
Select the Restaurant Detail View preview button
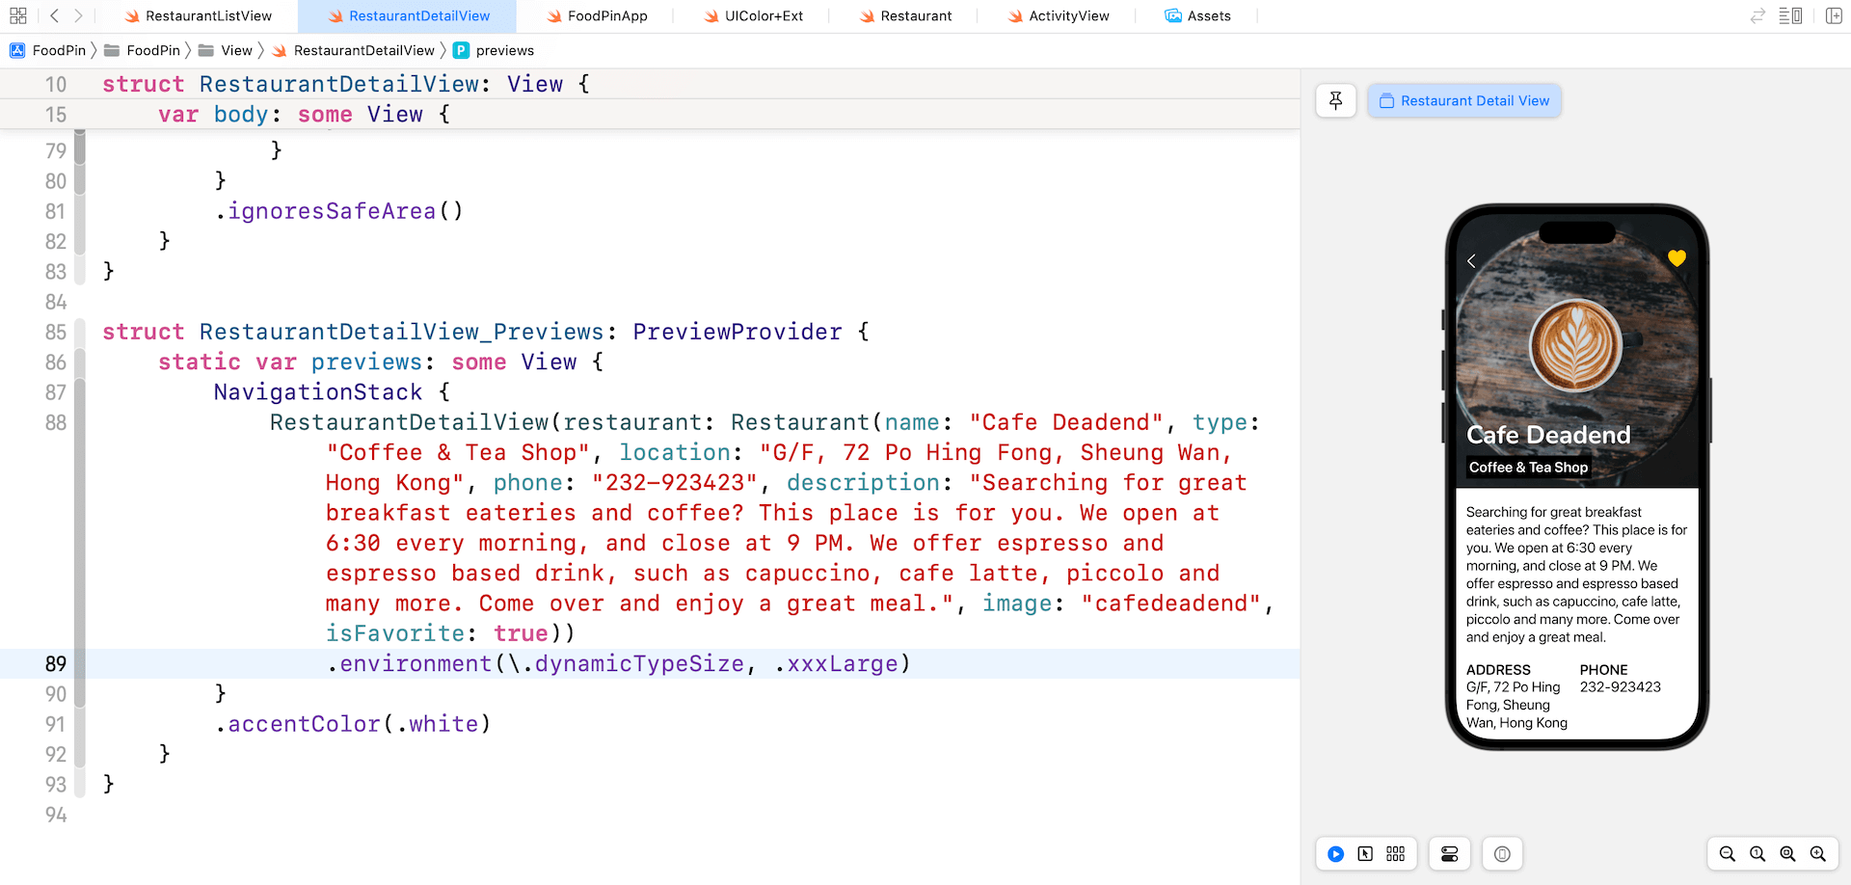(1464, 100)
